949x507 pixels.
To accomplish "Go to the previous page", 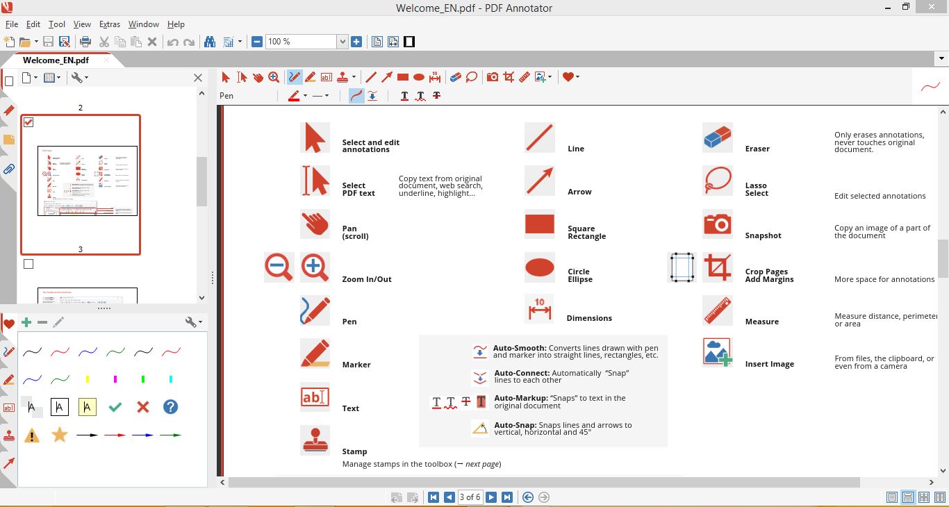I will point(449,497).
